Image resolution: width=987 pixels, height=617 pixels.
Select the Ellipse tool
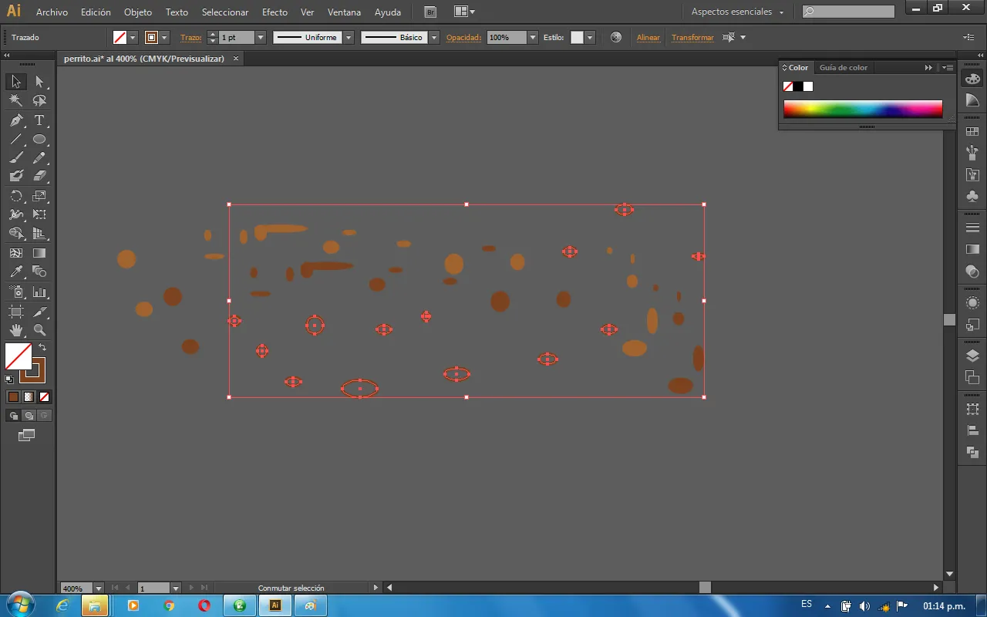[x=39, y=140]
